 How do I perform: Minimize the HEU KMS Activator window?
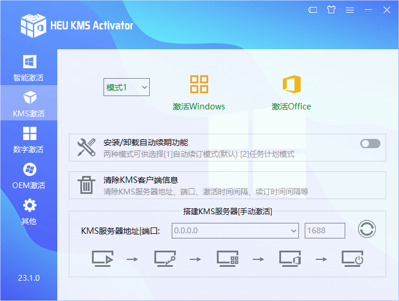point(368,10)
